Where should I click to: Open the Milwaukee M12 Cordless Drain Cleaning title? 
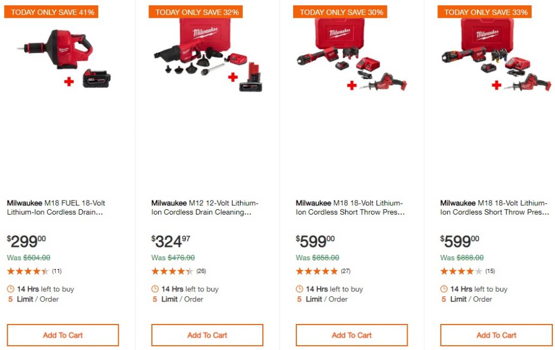point(204,208)
